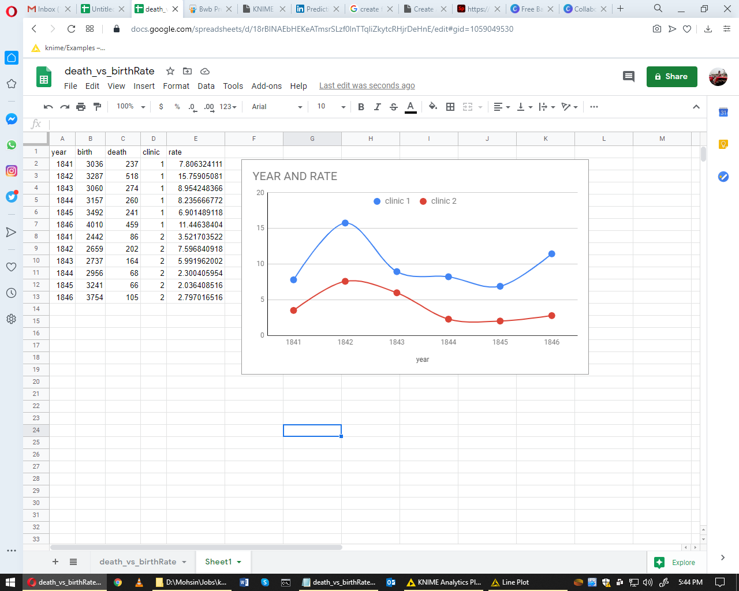Open the fill color bucket
Viewport: 739px width, 591px height.
(433, 107)
